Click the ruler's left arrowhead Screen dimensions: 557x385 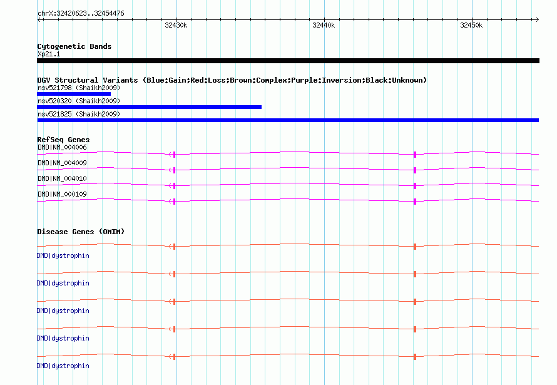point(39,19)
